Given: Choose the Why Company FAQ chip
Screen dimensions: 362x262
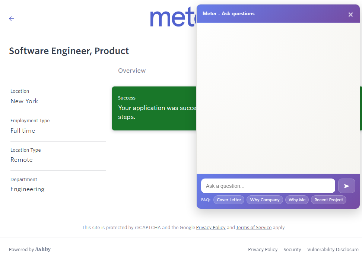Looking at the screenshot, I should pyautogui.click(x=264, y=200).
